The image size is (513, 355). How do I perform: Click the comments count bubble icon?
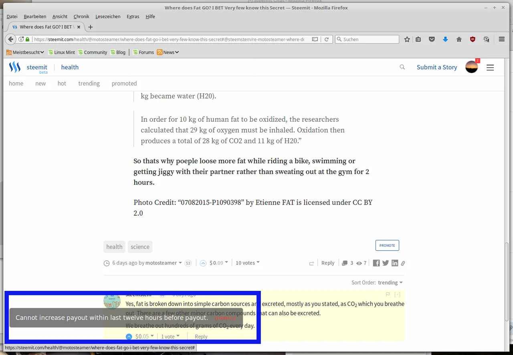click(x=345, y=263)
